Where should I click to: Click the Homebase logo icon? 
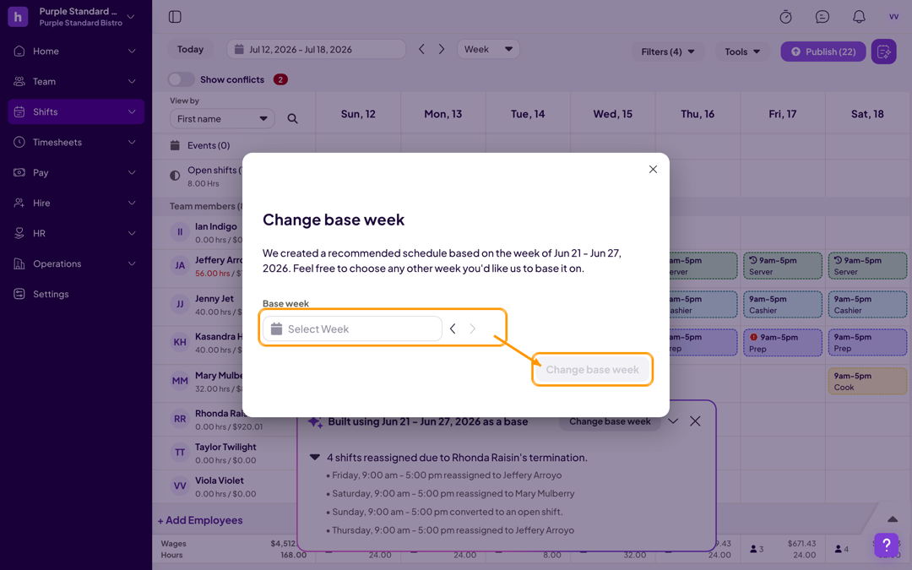click(x=18, y=17)
